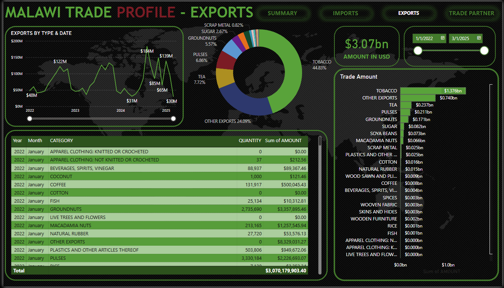Screen dimensions: 504x288
Task: Select the Tobacco bar in Trade Amount chart
Action: [x=432, y=91]
